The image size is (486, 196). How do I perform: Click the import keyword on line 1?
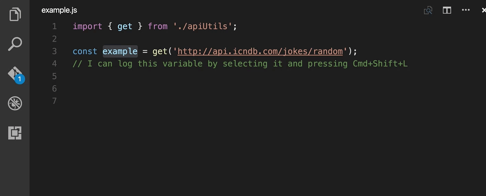[x=87, y=26]
